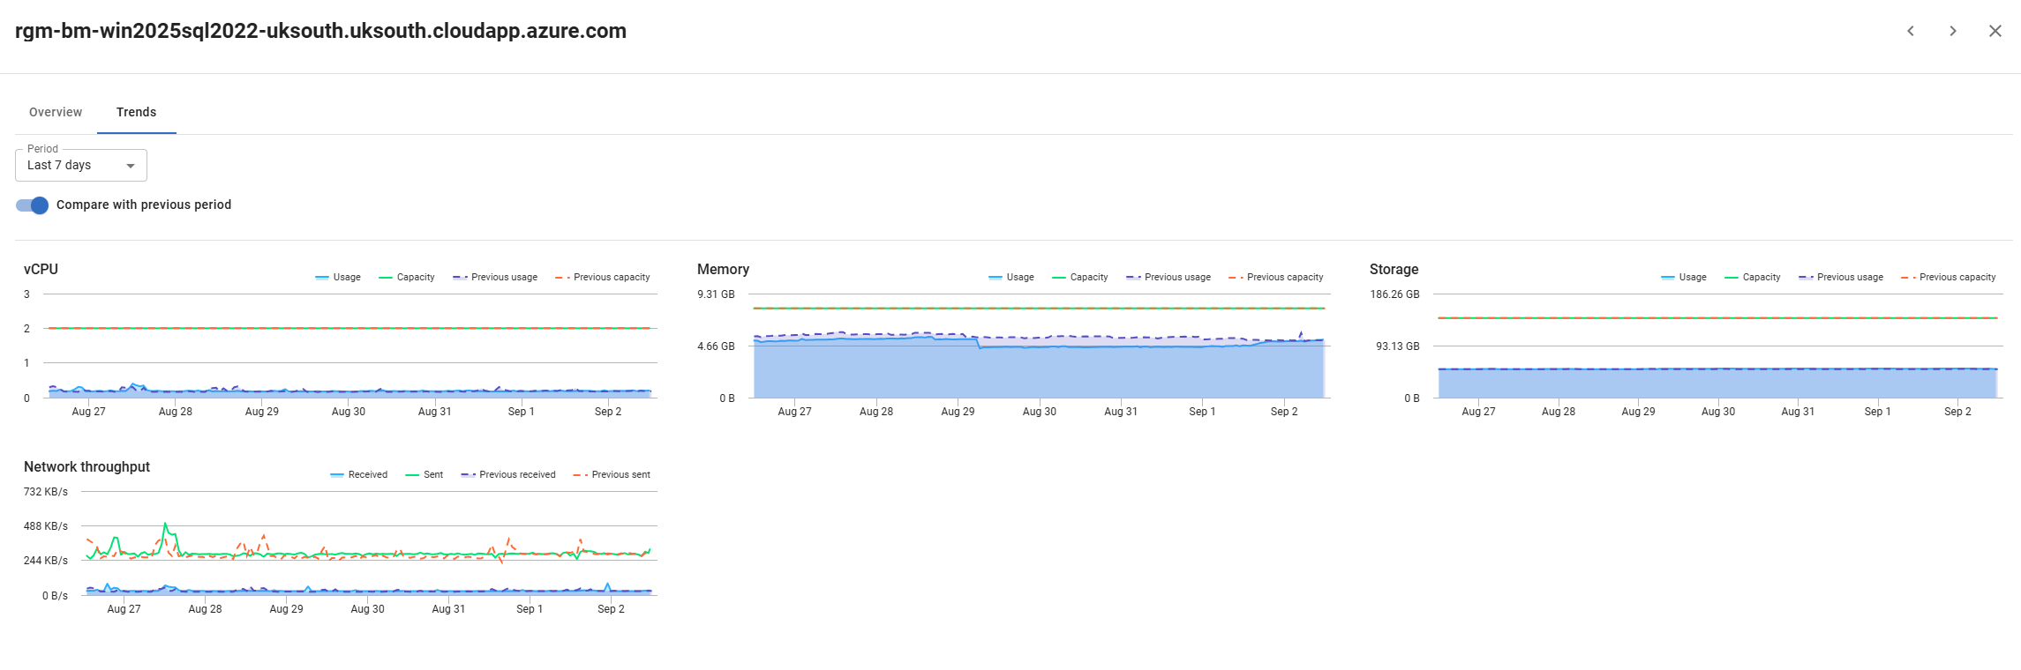The image size is (2021, 670).
Task: Hide Previous sent in Network legend
Action: [612, 474]
